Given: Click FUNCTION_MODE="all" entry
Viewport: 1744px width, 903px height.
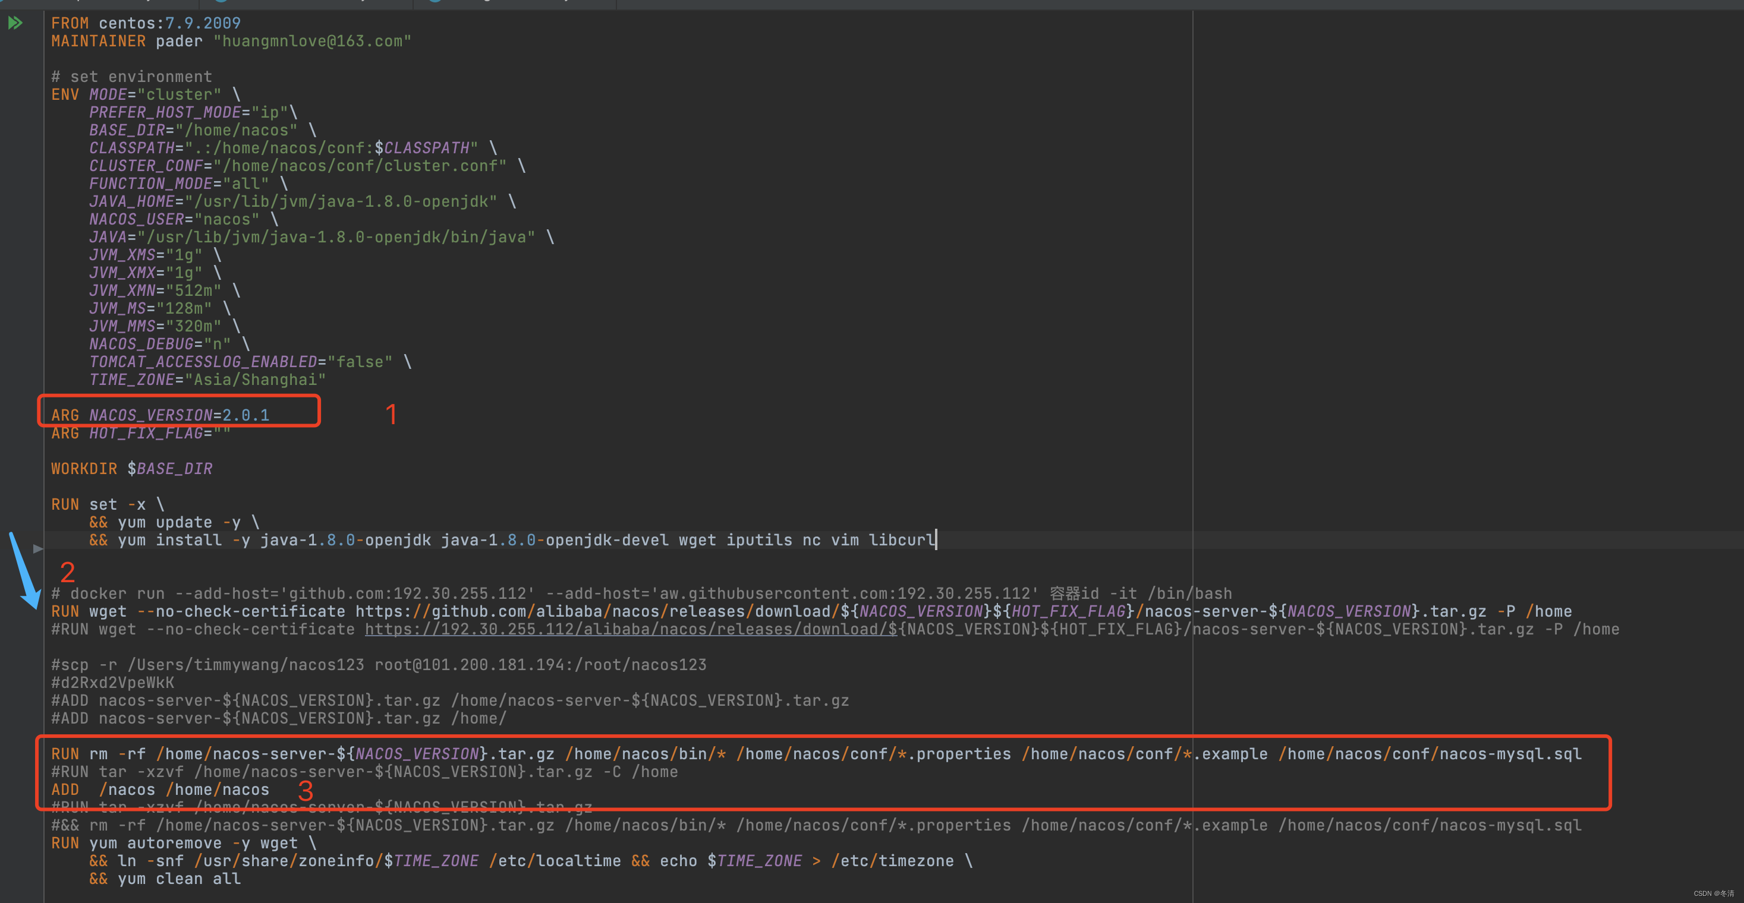Looking at the screenshot, I should click(188, 184).
